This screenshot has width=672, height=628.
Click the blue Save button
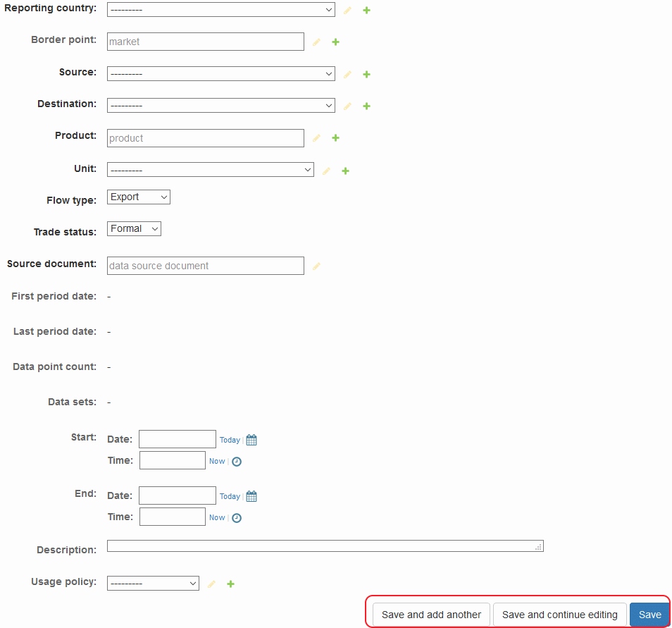(x=649, y=615)
